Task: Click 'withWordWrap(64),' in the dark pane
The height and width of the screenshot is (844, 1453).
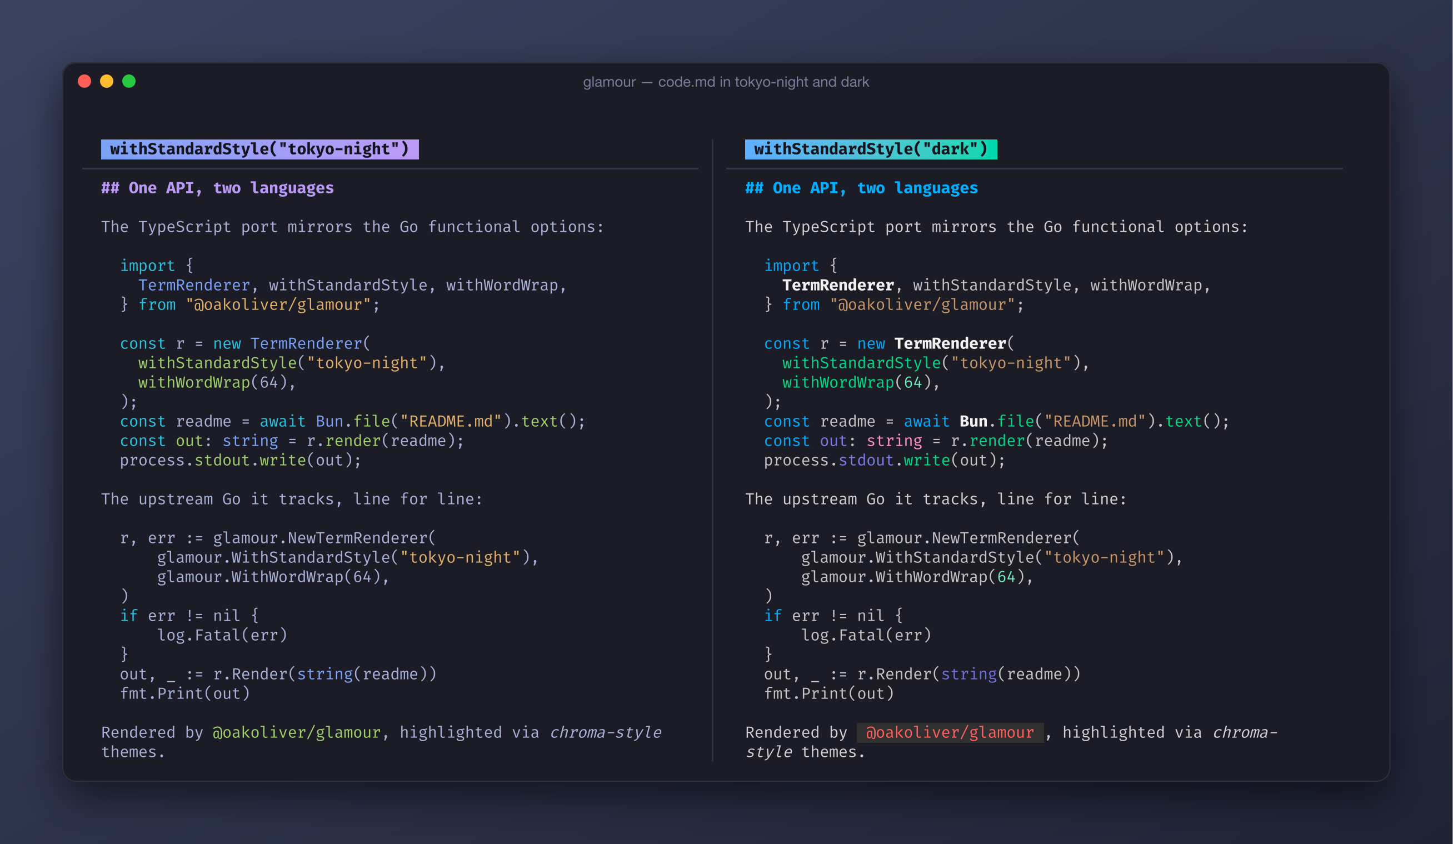Action: click(x=861, y=383)
